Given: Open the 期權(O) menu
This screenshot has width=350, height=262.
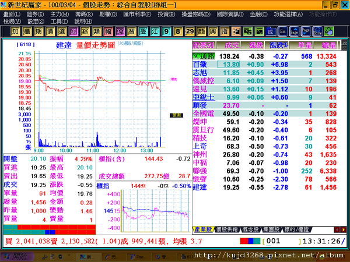Looking at the screenshot, I should [108, 15].
